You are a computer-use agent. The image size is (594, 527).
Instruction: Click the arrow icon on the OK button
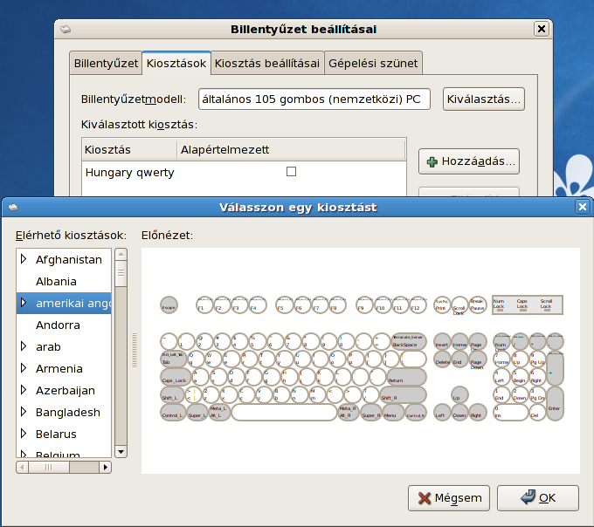pos(528,498)
